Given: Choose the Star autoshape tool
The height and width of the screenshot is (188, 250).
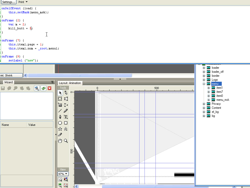Looking at the screenshot, I should click(x=60, y=129).
